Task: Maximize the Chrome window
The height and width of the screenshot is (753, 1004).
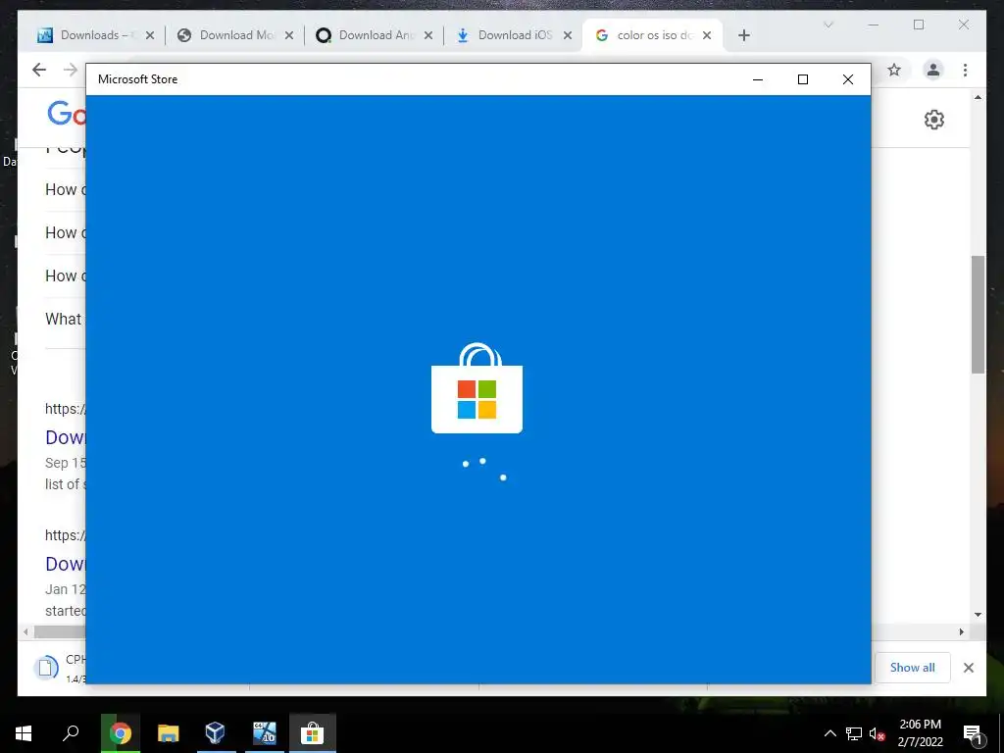Action: [919, 25]
